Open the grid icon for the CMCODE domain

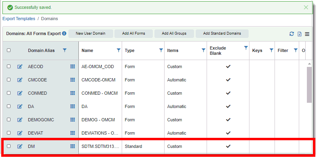pyautogui.click(x=72, y=80)
